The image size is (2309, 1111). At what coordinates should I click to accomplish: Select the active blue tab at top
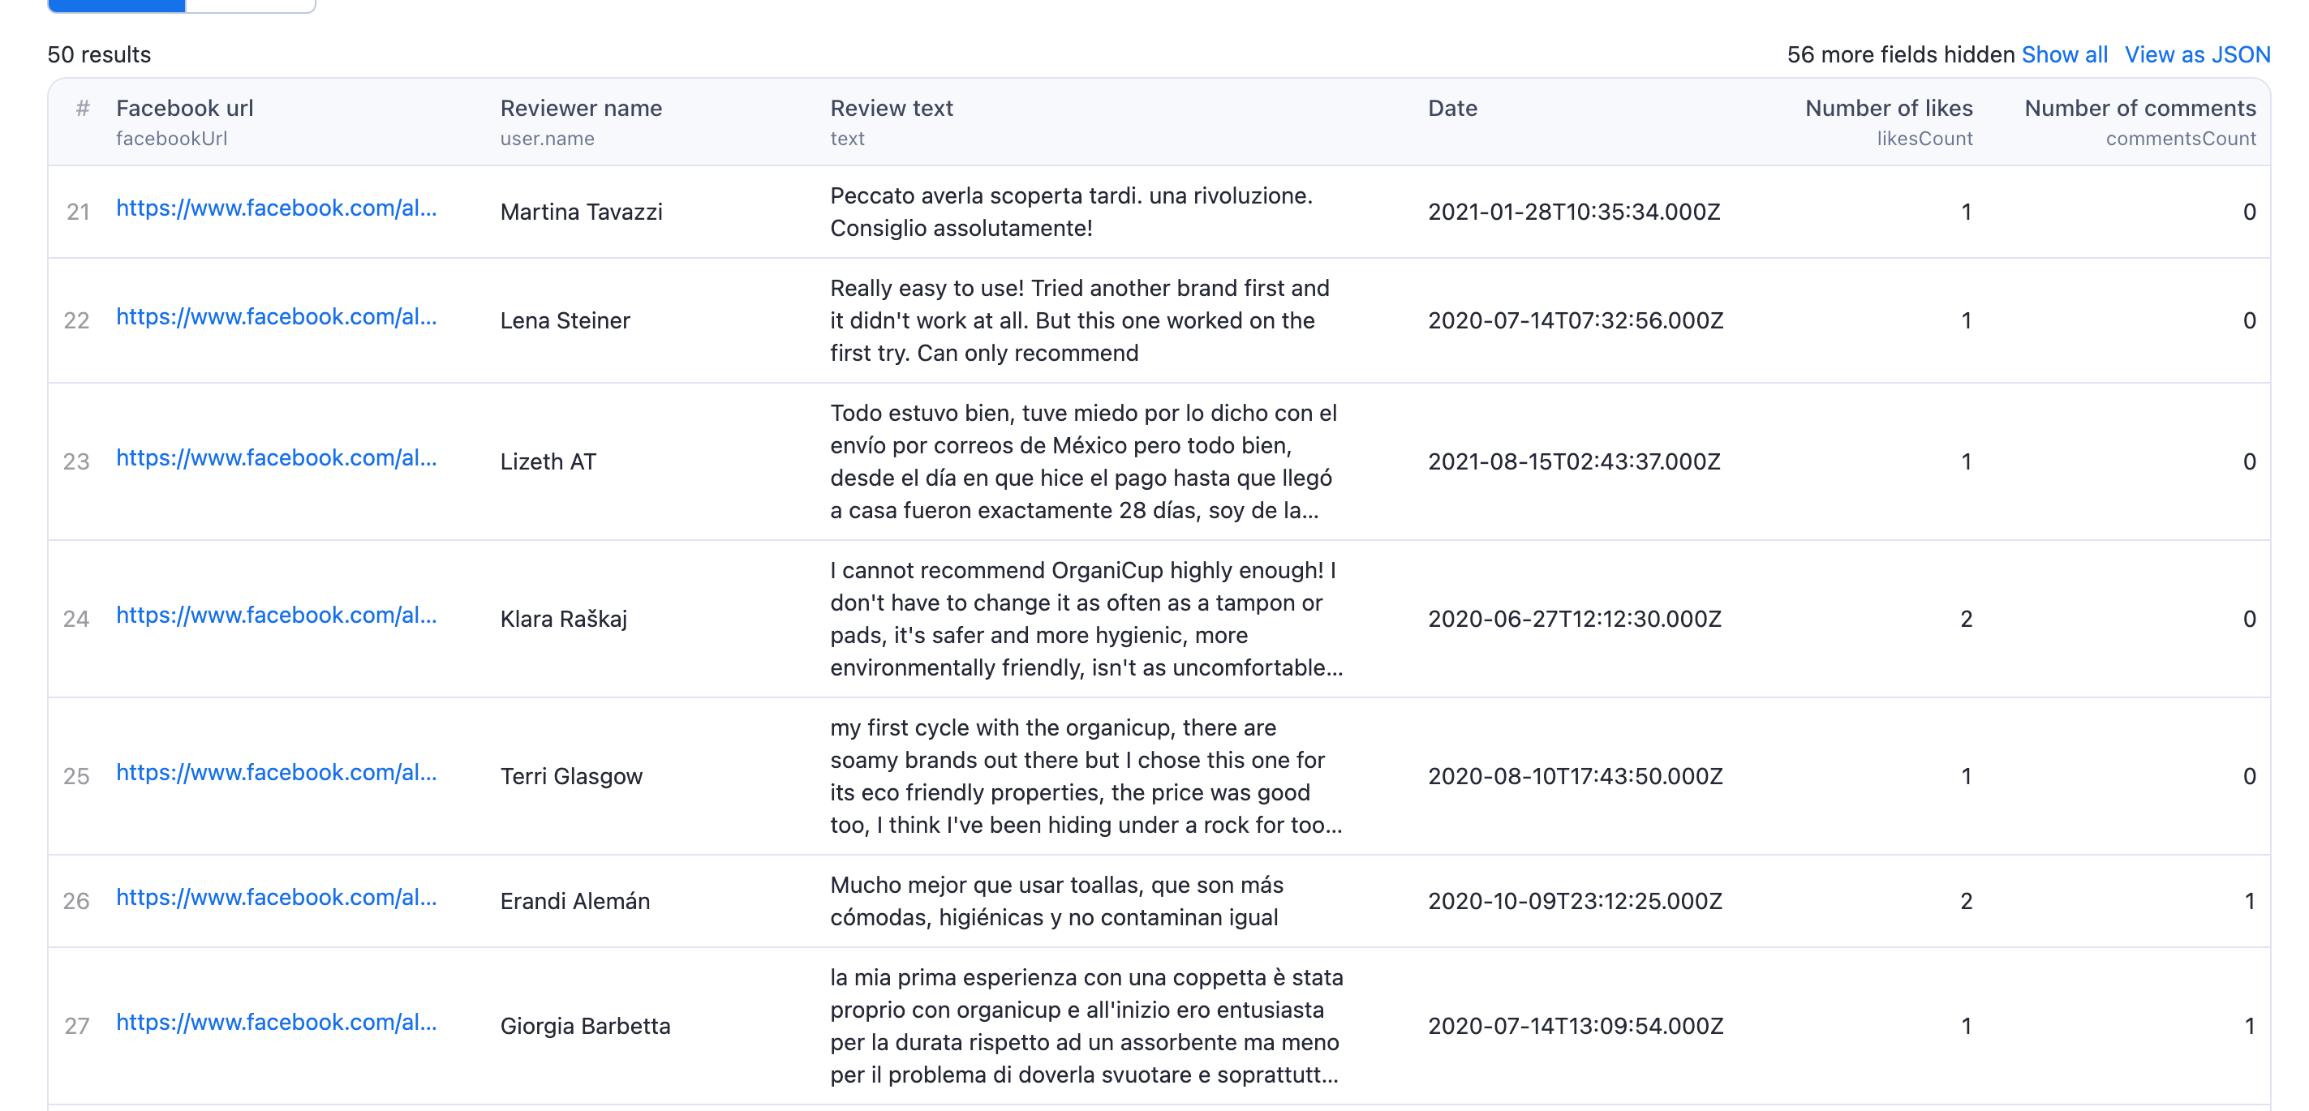coord(117,6)
